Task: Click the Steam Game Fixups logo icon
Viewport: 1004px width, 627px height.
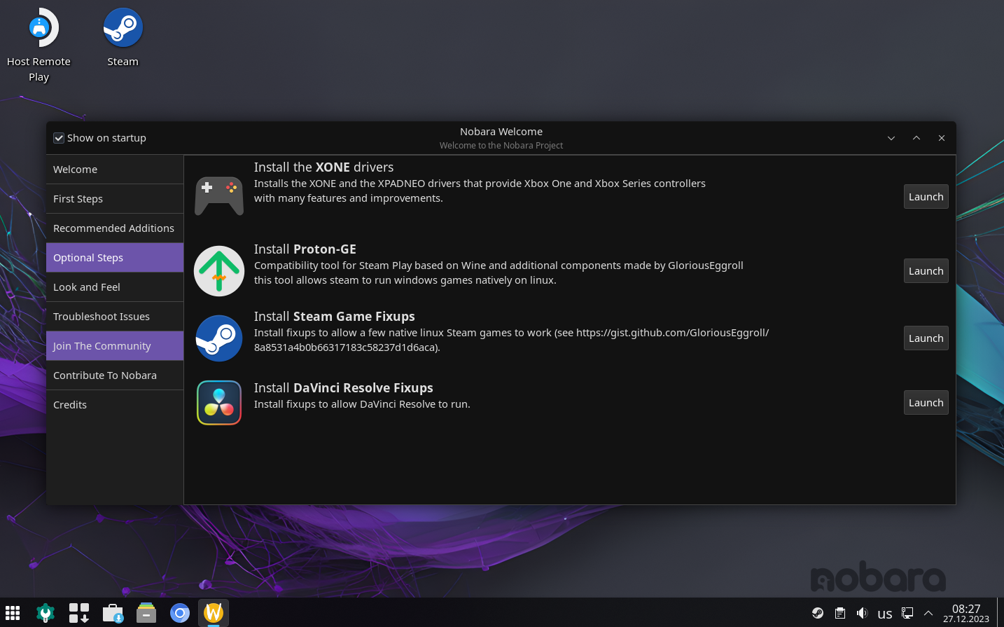Action: (219, 338)
